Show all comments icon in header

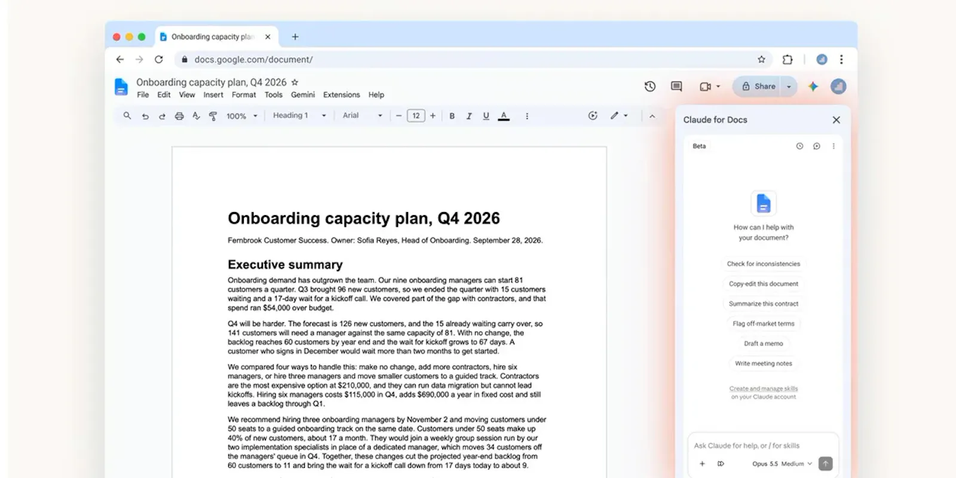pyautogui.click(x=676, y=87)
